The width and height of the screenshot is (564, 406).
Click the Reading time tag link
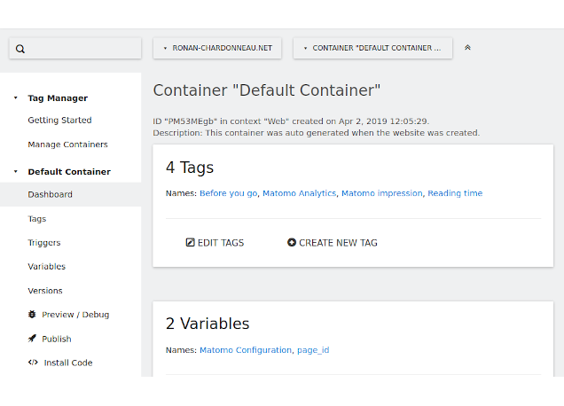tap(455, 193)
